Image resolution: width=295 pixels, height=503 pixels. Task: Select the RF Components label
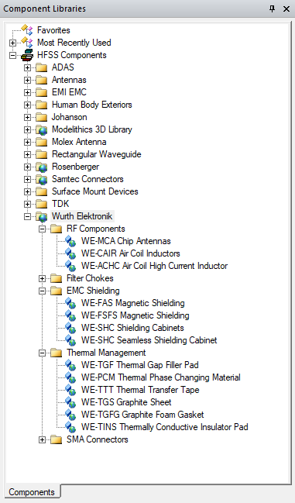click(x=96, y=229)
